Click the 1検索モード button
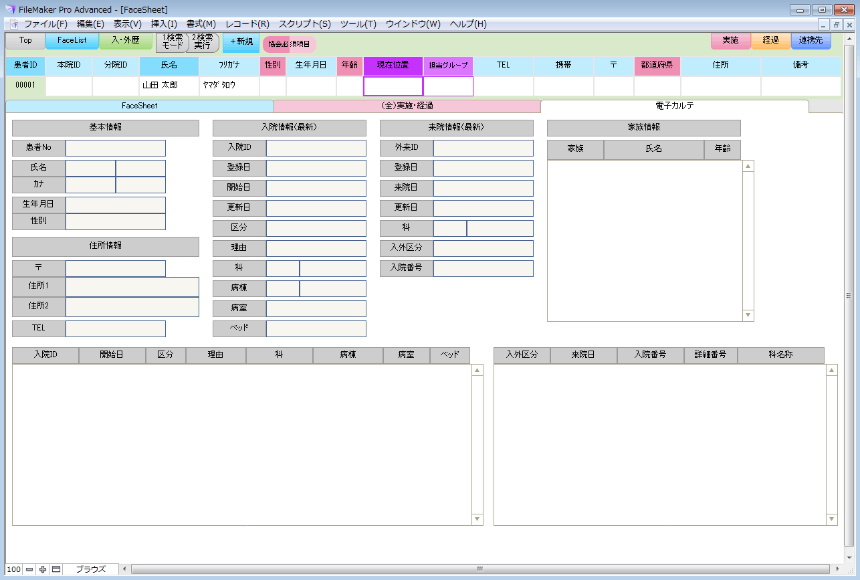This screenshot has width=860, height=580. [173, 42]
